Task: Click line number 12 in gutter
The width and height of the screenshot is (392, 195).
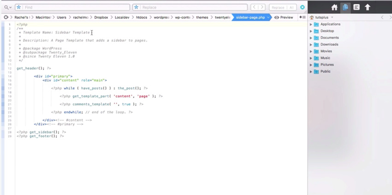Action: point(10,68)
